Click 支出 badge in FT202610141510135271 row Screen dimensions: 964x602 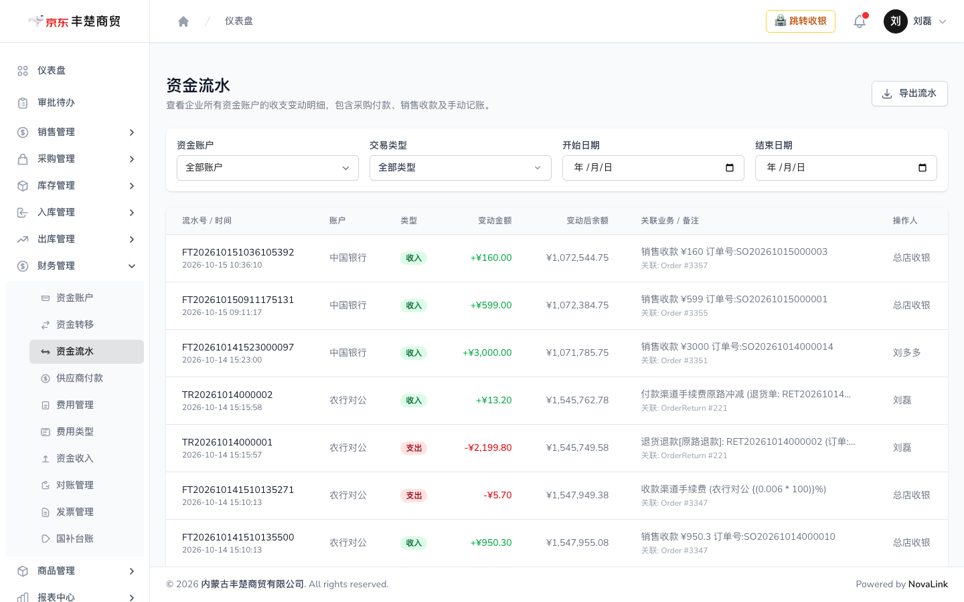tap(414, 496)
